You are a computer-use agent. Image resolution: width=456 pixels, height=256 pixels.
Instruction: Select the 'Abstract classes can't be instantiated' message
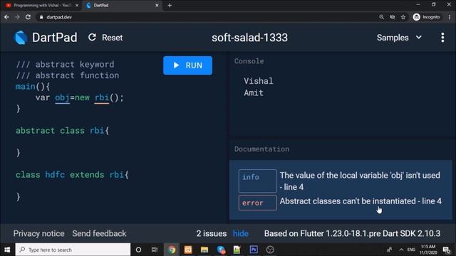click(361, 201)
